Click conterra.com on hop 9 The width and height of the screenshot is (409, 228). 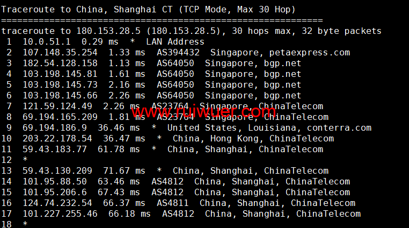pyautogui.click(x=339, y=128)
